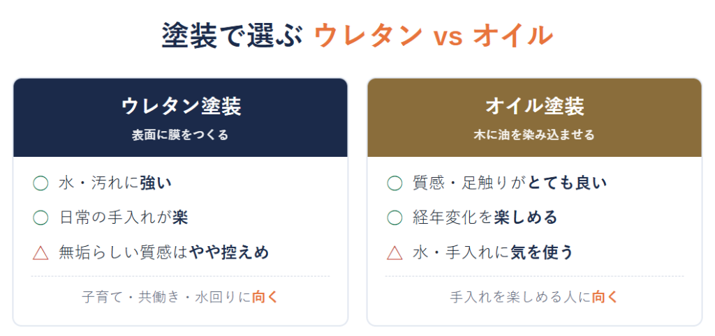Click the text 水・手入れに気を使う
Image resolution: width=715 pixels, height=336 pixels.
click(492, 252)
